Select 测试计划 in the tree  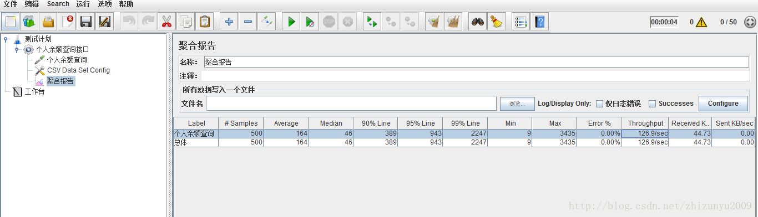click(x=38, y=39)
